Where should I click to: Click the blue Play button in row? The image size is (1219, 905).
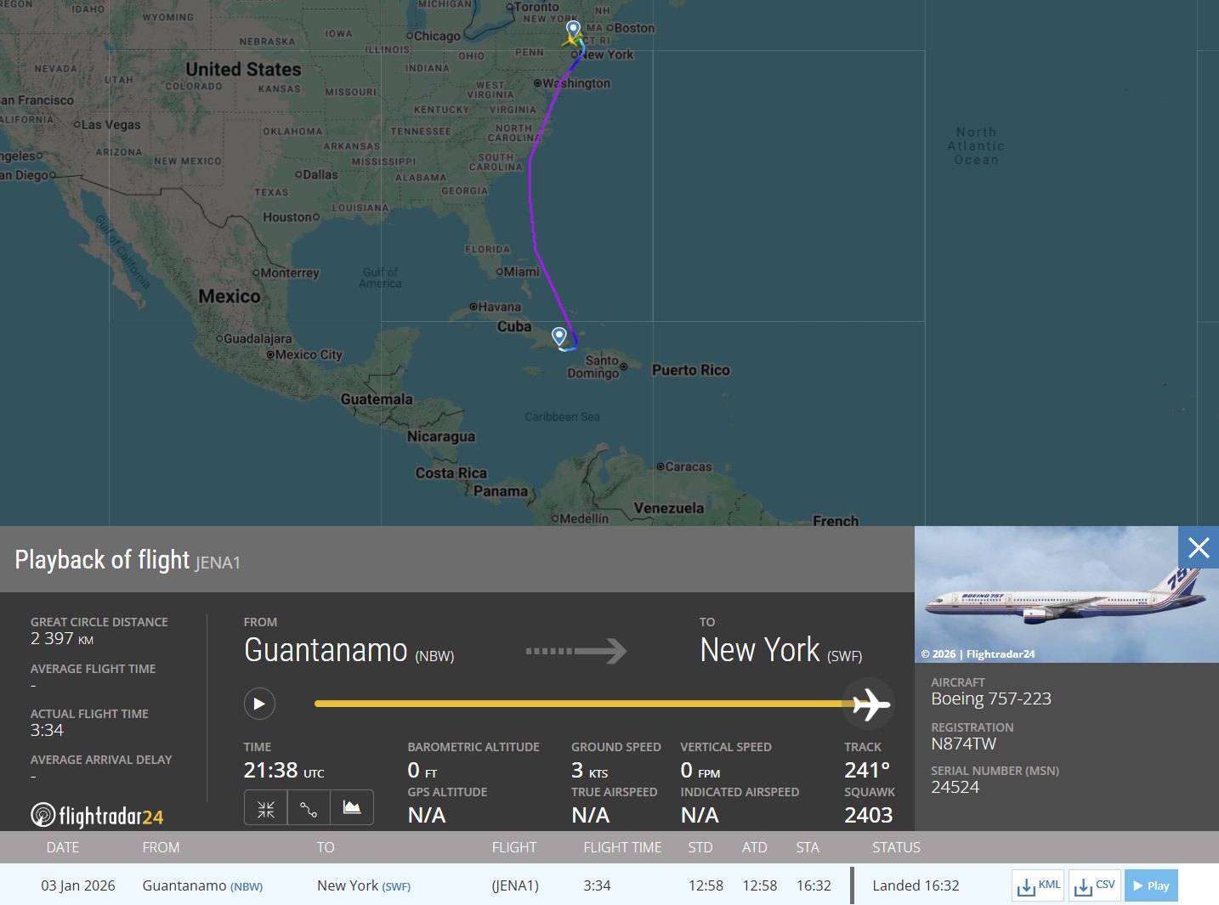1151,885
